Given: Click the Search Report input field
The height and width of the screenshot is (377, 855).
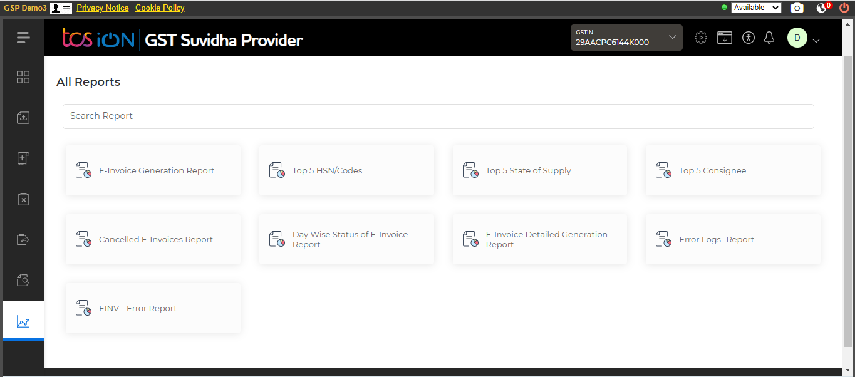Looking at the screenshot, I should [x=438, y=116].
